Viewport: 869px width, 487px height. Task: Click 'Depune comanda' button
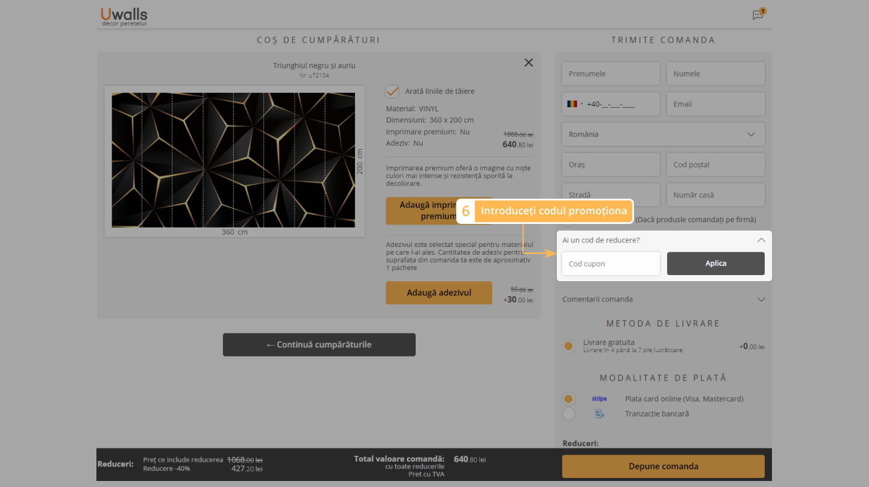coord(663,467)
